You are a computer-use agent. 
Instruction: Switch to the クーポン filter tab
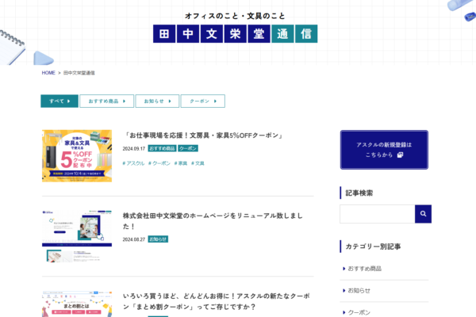(x=203, y=101)
